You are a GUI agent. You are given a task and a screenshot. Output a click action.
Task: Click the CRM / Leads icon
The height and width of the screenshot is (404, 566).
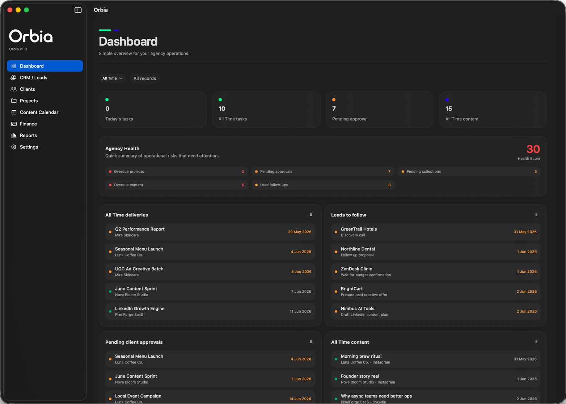tap(14, 77)
